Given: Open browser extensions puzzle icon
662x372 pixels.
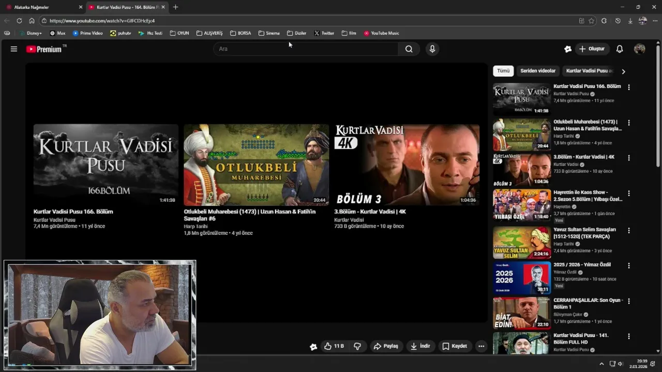Looking at the screenshot, I should (604, 21).
